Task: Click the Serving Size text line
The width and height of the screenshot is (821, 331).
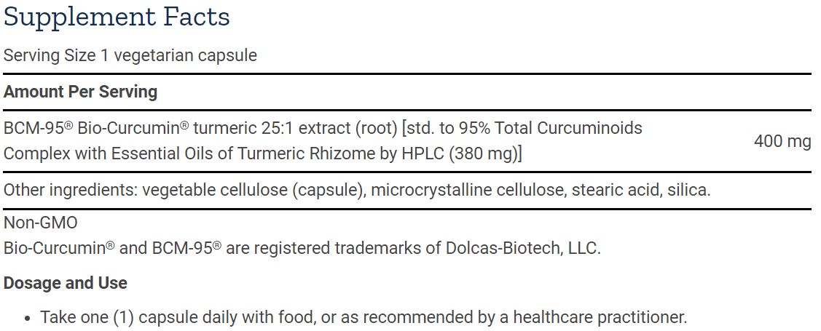Action: coord(130,55)
